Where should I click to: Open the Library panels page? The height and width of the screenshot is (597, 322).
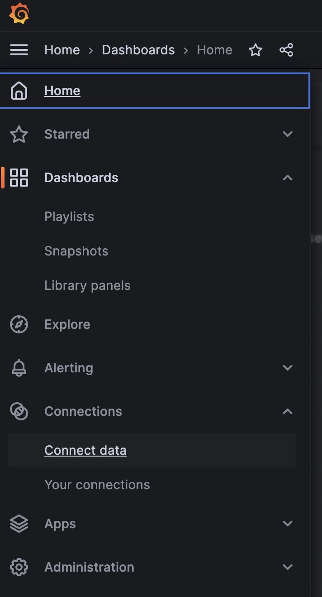[87, 285]
